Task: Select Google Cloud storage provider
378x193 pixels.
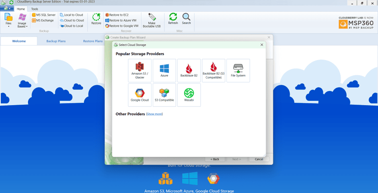Action: tap(140, 95)
